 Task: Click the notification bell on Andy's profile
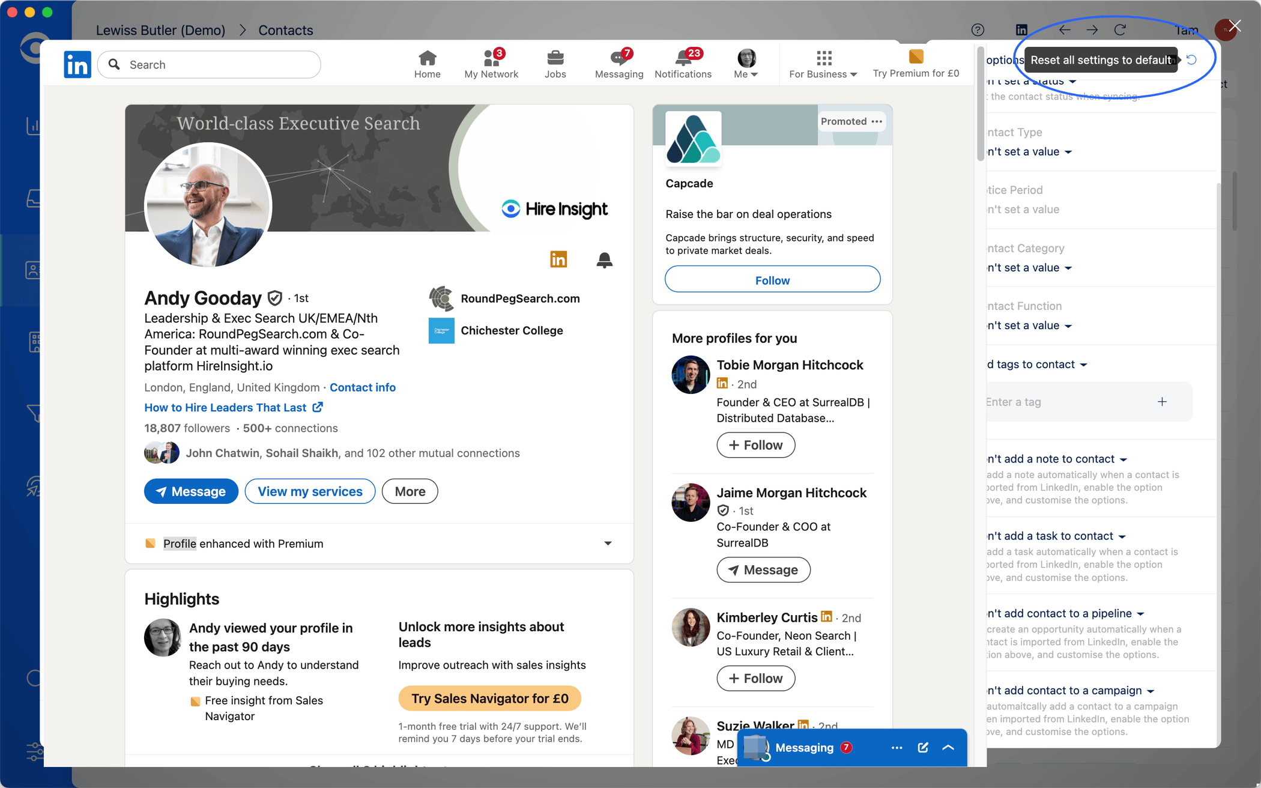point(604,259)
